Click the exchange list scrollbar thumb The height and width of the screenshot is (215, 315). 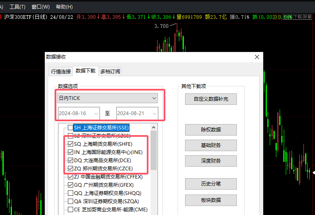(x=154, y=150)
